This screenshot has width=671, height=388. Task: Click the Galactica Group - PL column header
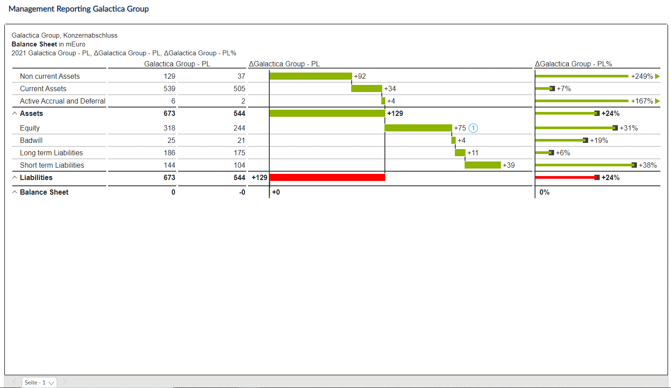177,64
